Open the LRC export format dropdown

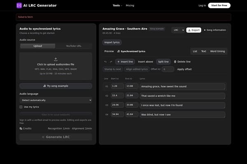178,30
